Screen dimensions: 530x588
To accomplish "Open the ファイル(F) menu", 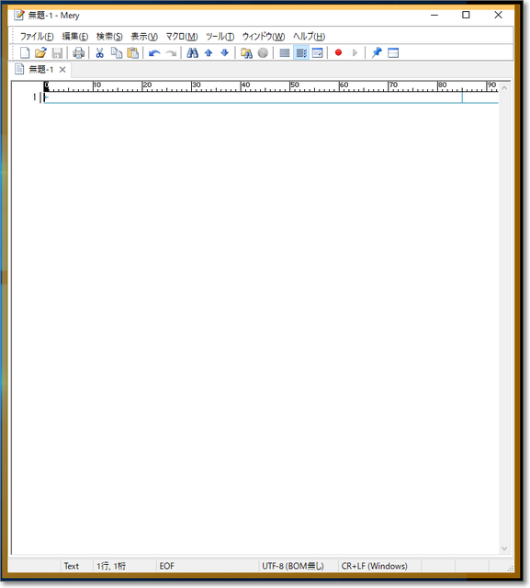I will click(x=37, y=37).
